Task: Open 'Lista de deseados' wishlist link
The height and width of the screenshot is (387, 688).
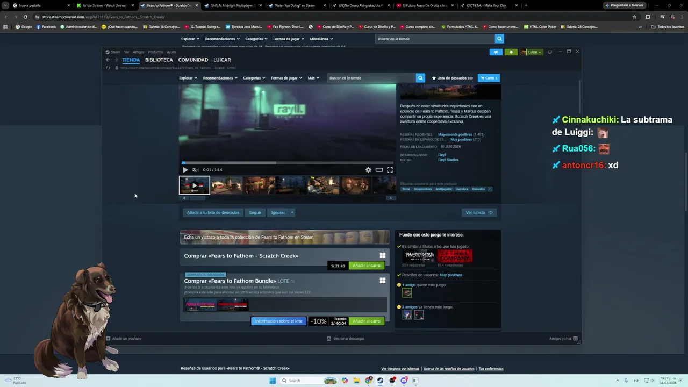Action: click(x=453, y=78)
